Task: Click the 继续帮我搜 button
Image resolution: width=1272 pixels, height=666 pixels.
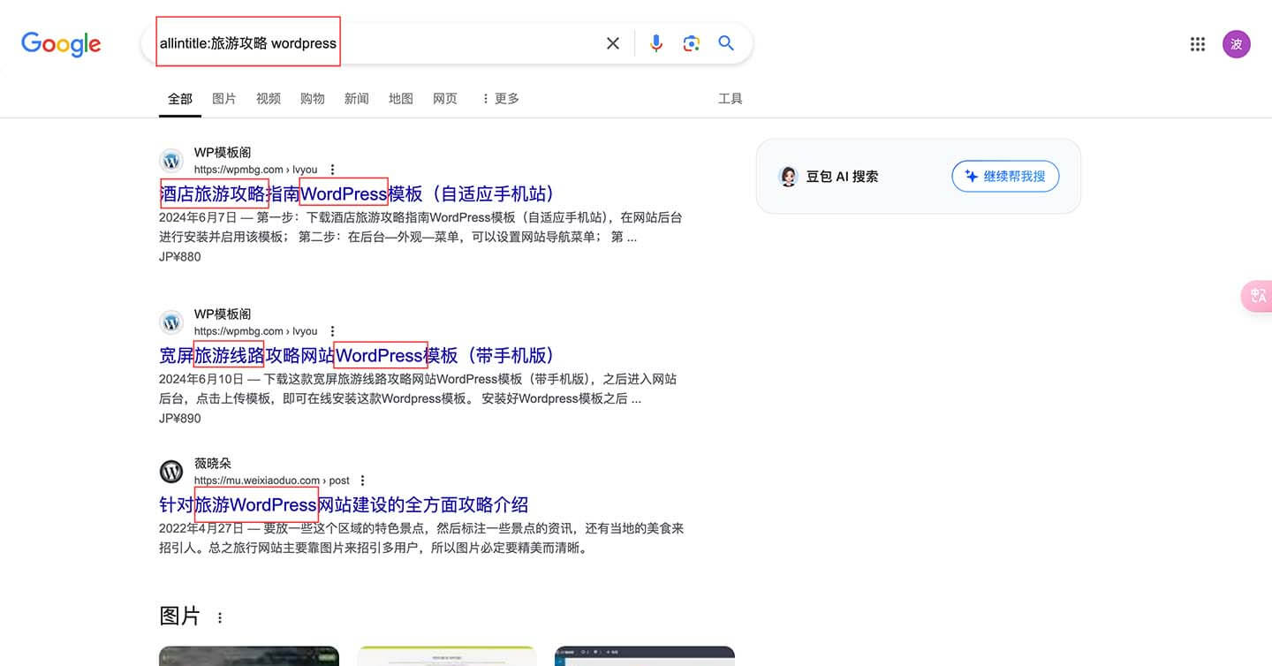Action: click(x=1005, y=176)
